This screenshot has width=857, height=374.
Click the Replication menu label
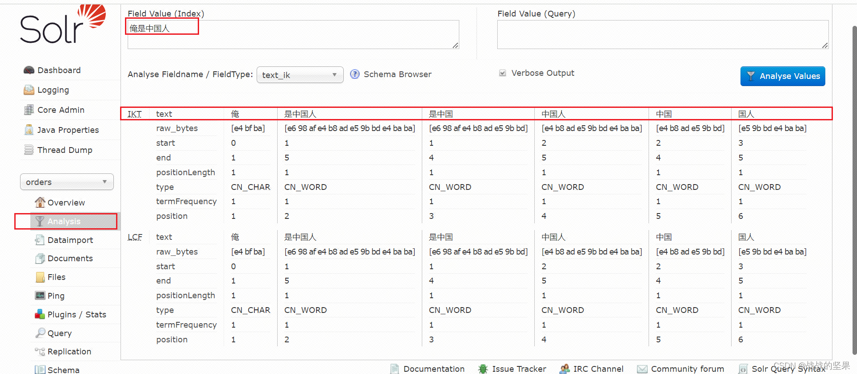pos(69,352)
